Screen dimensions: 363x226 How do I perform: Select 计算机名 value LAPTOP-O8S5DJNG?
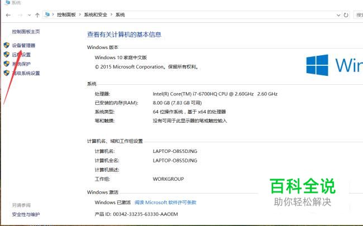(175, 151)
